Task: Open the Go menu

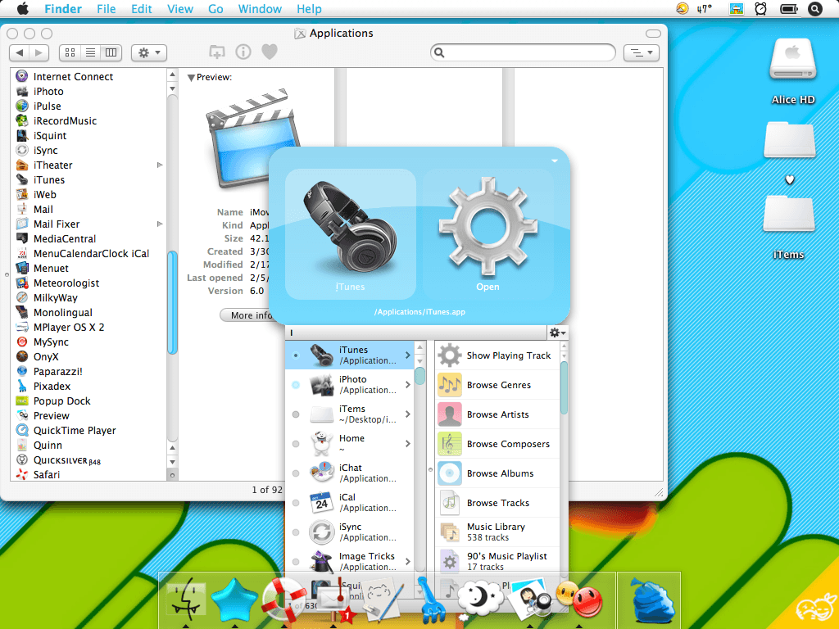Action: [x=215, y=9]
